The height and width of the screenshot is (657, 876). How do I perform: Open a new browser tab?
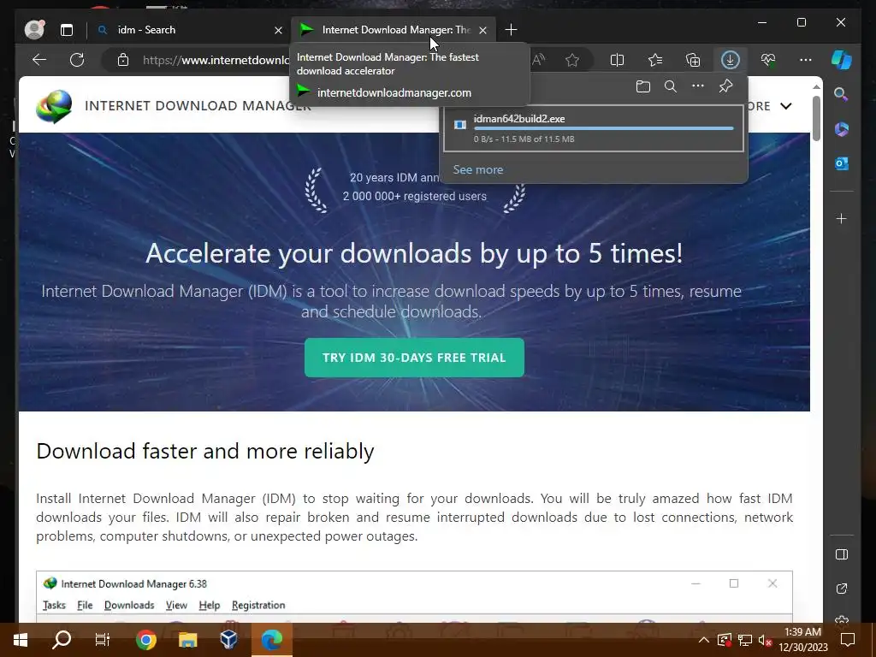(x=511, y=30)
